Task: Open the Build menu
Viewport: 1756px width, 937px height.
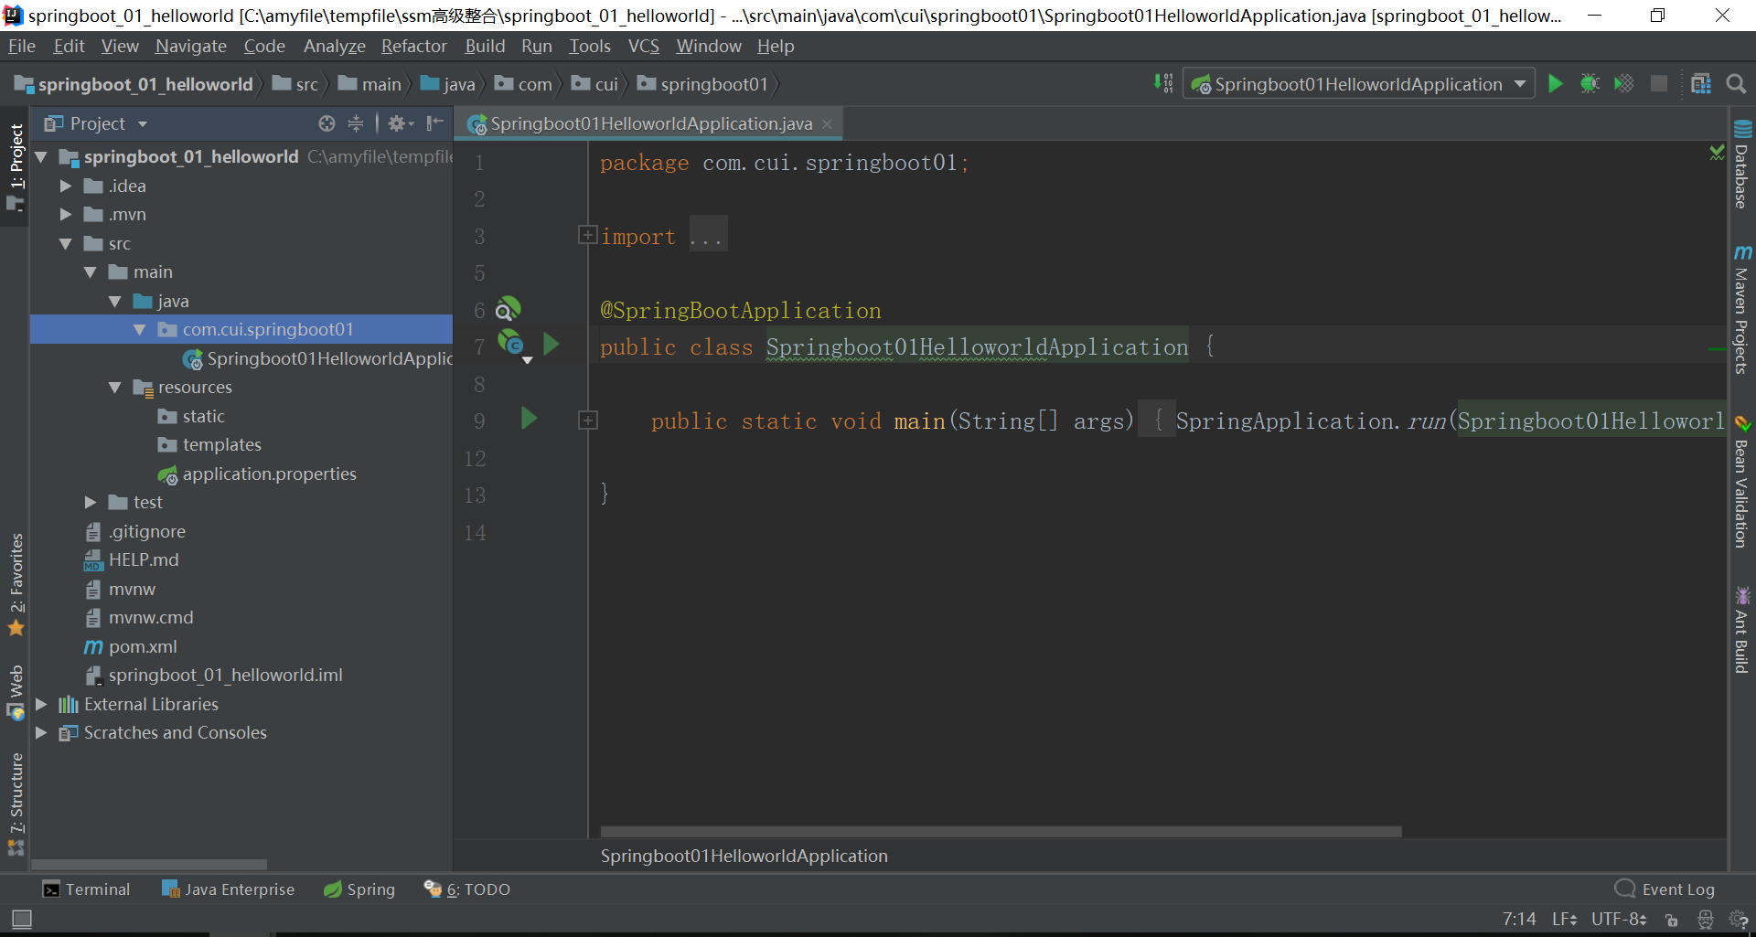Action: pyautogui.click(x=485, y=46)
